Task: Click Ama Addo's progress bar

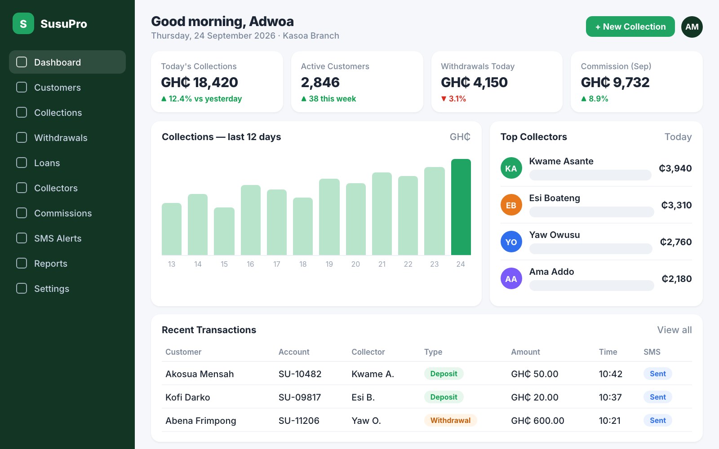Action: [592, 286]
